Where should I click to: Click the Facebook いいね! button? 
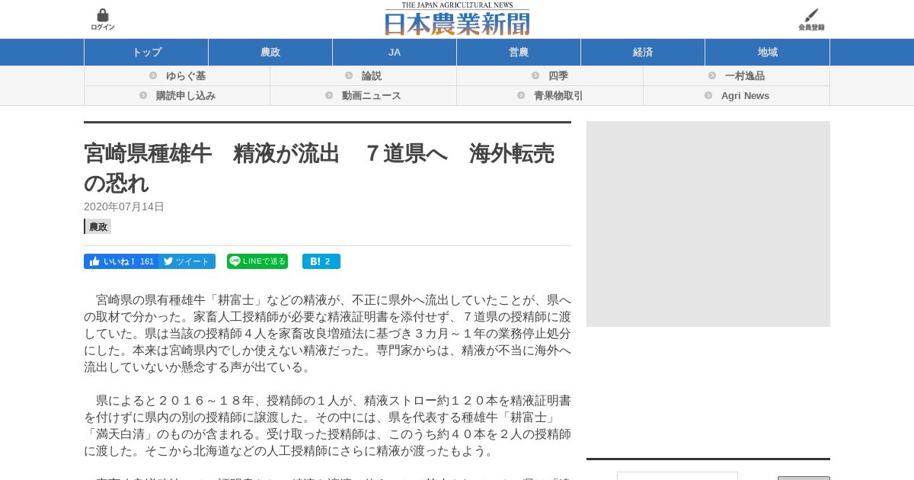[x=121, y=261]
